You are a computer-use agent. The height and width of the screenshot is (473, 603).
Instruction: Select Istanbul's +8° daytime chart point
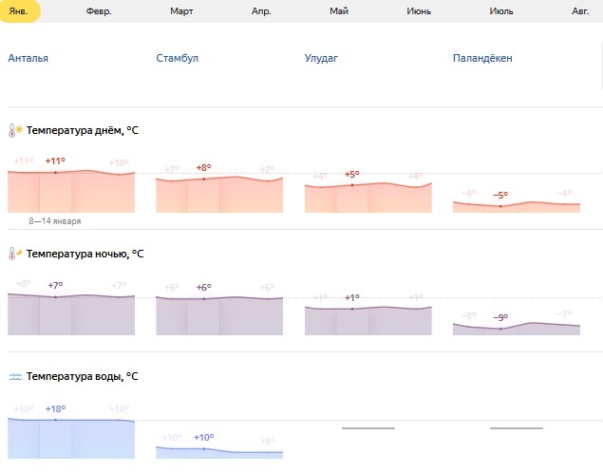point(204,180)
